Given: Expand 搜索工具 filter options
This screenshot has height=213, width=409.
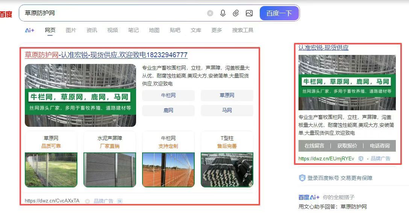Looking at the screenshot, I should tap(242, 30).
